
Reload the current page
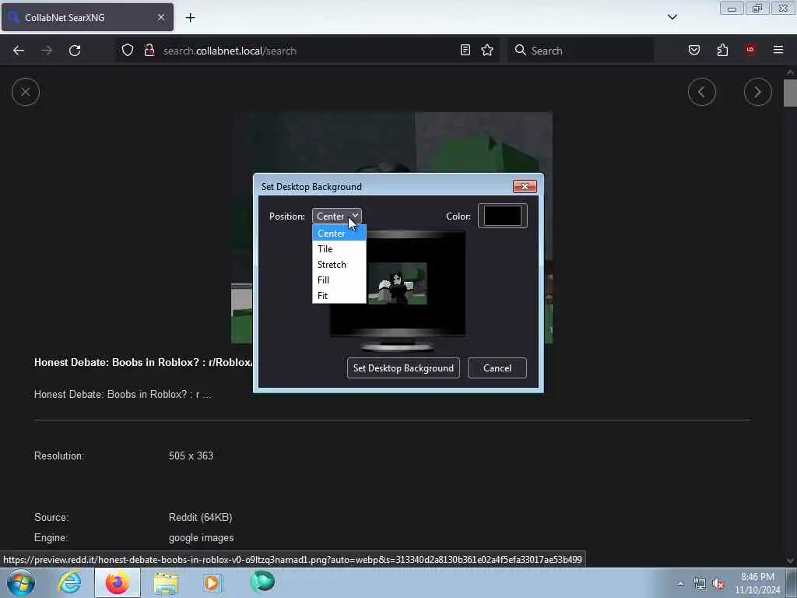pyautogui.click(x=75, y=51)
